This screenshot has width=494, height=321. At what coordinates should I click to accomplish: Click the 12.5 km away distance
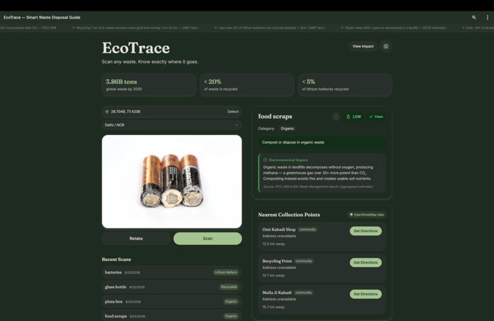(x=273, y=244)
